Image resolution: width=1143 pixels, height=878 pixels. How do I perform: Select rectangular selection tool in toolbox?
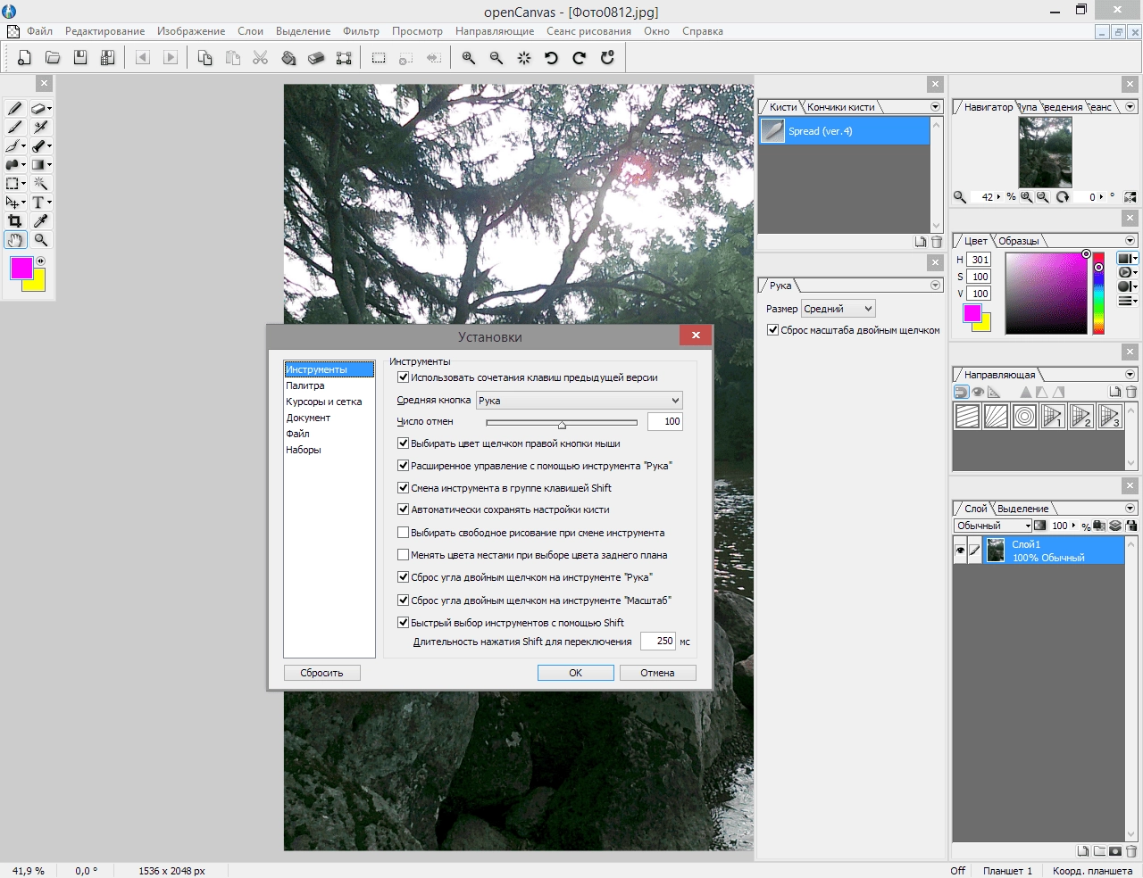14,183
